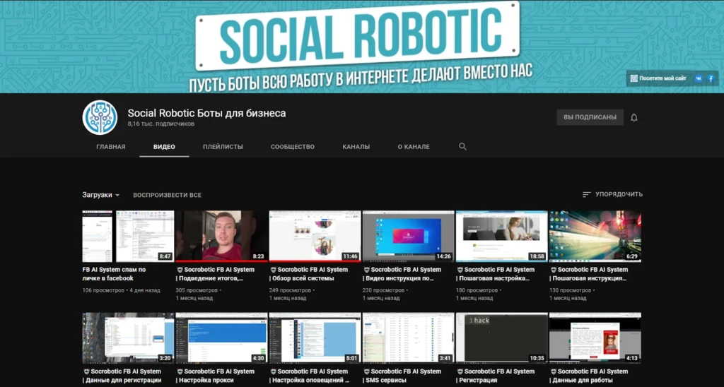
Task: Click title Настройка оповещений
Action: [310, 376]
